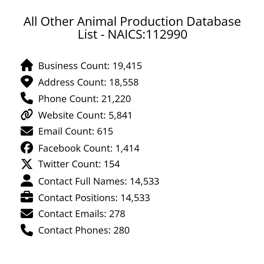Click the Facebook Count: 1,414 text

point(89,148)
